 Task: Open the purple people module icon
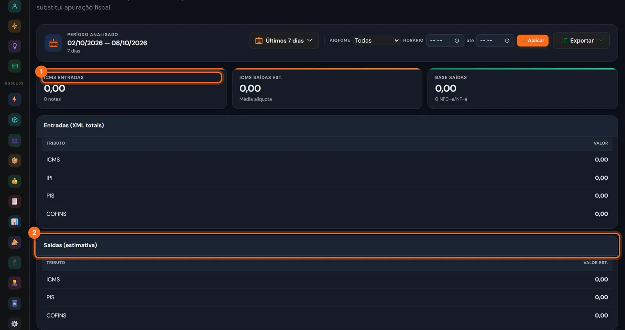point(14,140)
